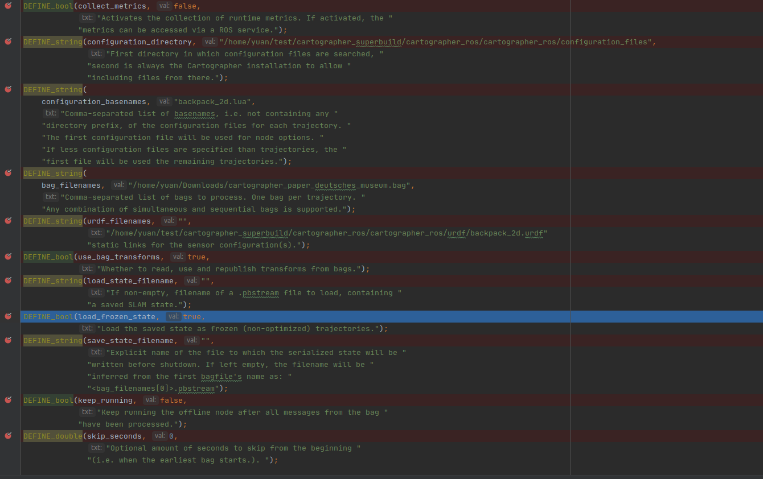Toggle breakpoint on the collect_metrics line

tap(8, 6)
